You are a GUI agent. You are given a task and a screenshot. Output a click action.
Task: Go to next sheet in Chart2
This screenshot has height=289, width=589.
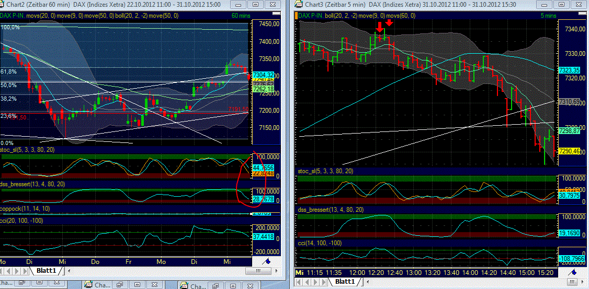pos(17,271)
